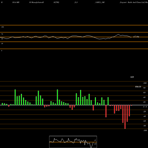Open the mini line chart thumbnail at bottom
Image resolution: width=148 pixels, height=148 pixels.
[73, 142]
